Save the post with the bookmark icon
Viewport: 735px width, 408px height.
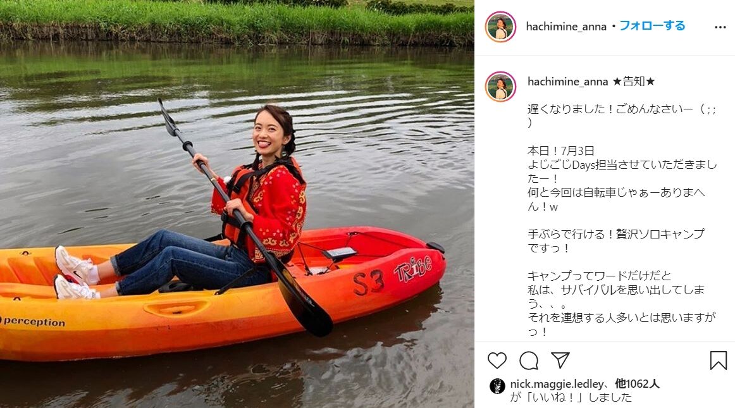pyautogui.click(x=718, y=360)
